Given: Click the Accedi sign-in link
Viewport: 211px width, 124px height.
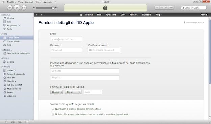Looking at the screenshot, I should (204, 15).
